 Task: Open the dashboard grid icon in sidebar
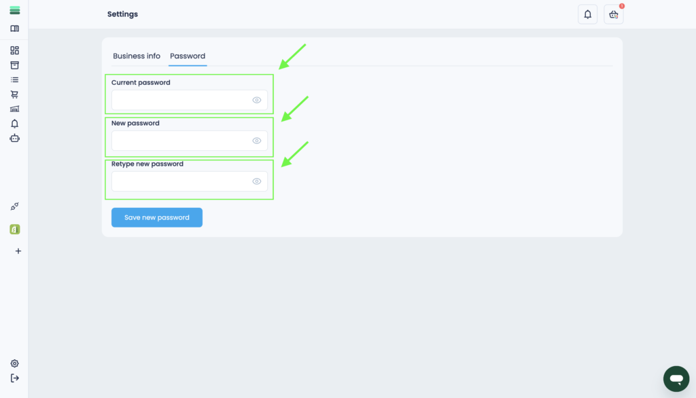pos(14,50)
